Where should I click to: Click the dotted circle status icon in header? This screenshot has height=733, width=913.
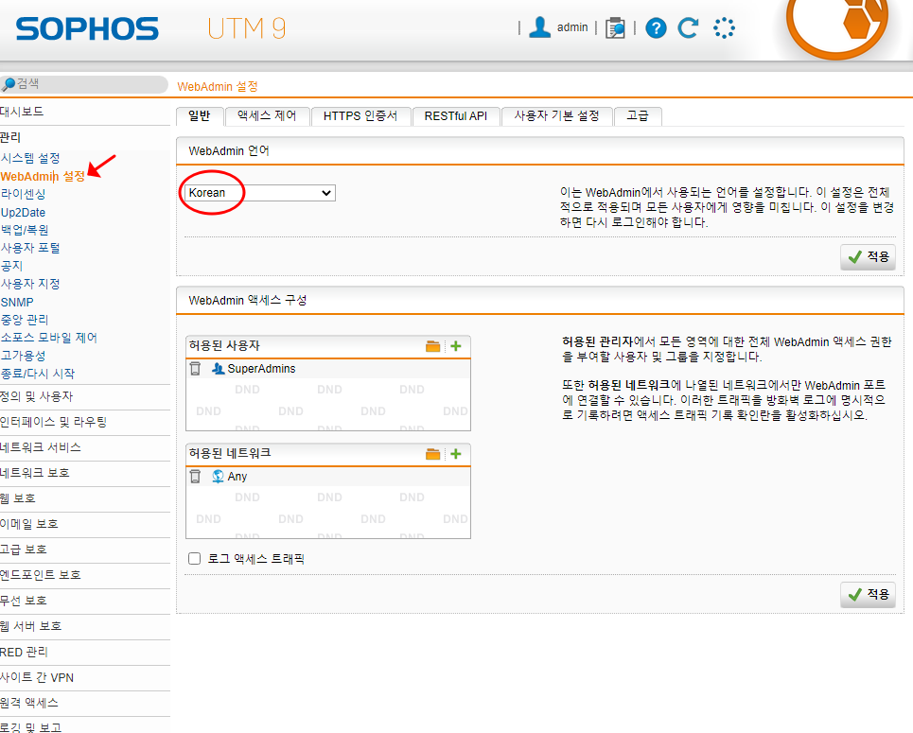724,28
